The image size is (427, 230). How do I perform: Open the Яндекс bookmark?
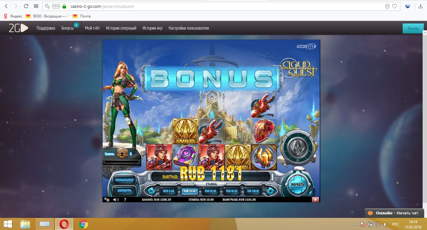[x=13, y=16]
